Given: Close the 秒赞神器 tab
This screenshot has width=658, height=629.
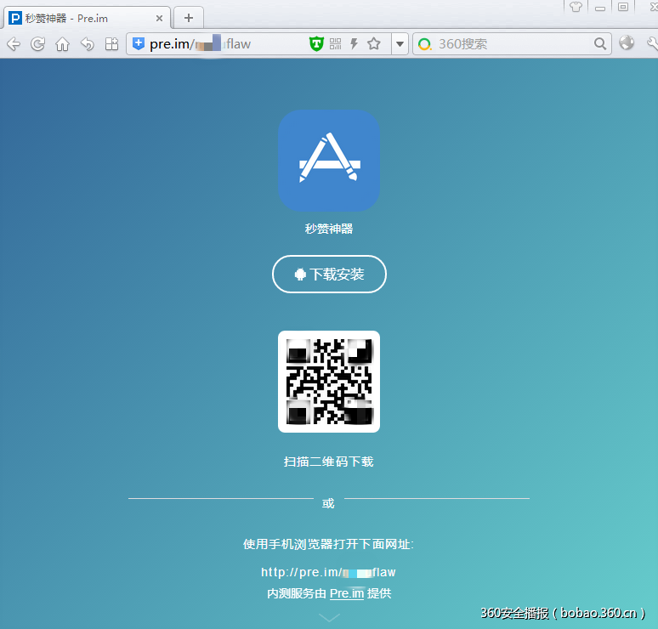Looking at the screenshot, I should pos(159,18).
